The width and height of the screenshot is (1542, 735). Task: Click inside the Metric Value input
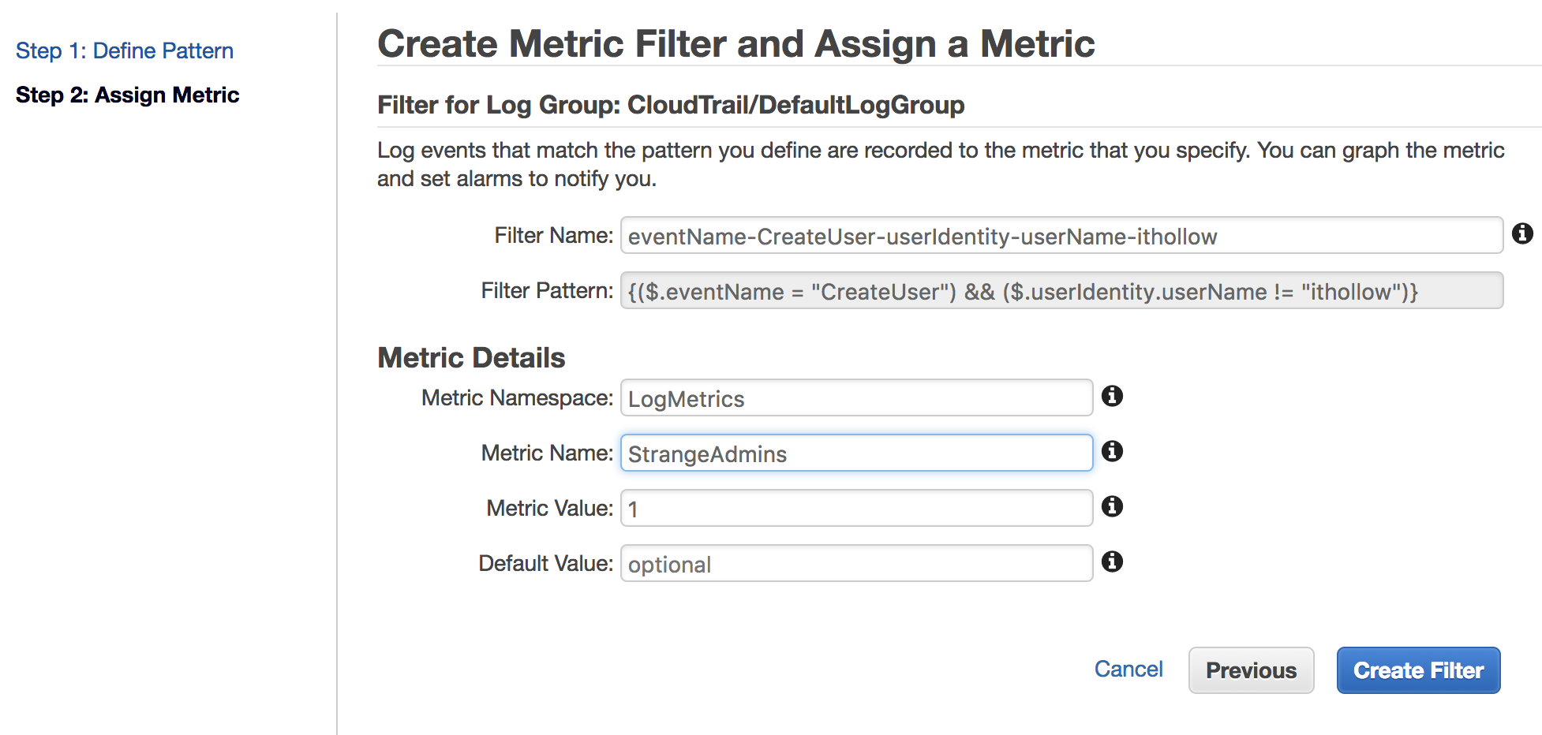point(856,509)
